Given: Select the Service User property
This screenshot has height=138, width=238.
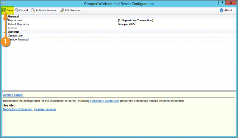Looking at the screenshot, I should [15, 36].
